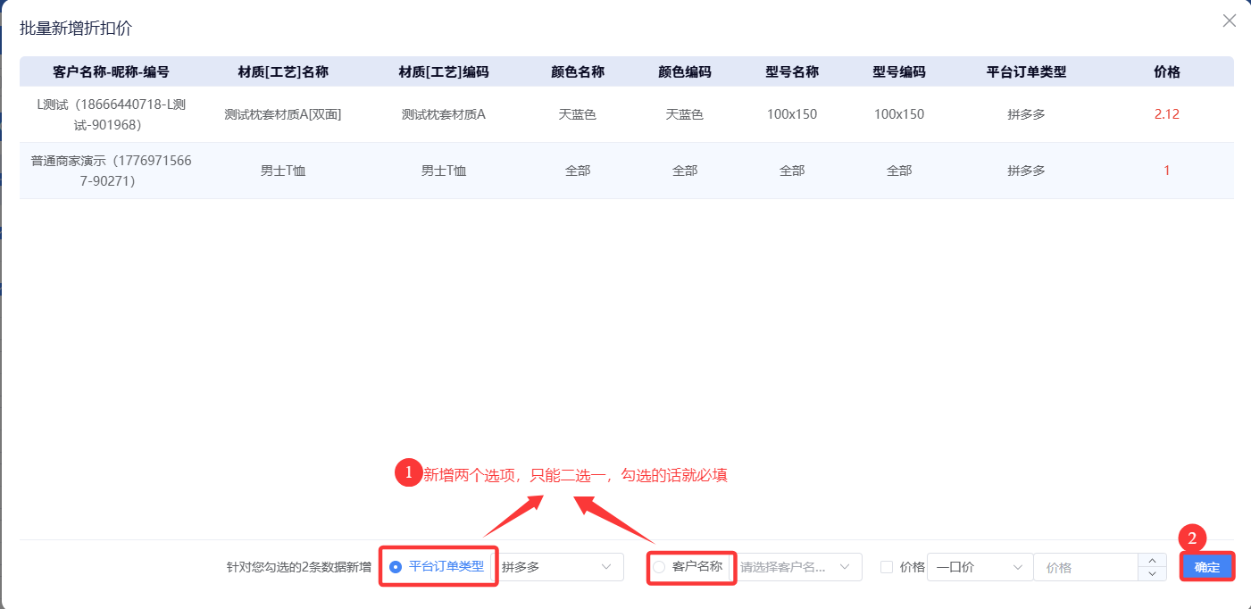The height and width of the screenshot is (609, 1251).
Task: Click the 客户名称-昵称-编号 column header
Action: tap(111, 71)
